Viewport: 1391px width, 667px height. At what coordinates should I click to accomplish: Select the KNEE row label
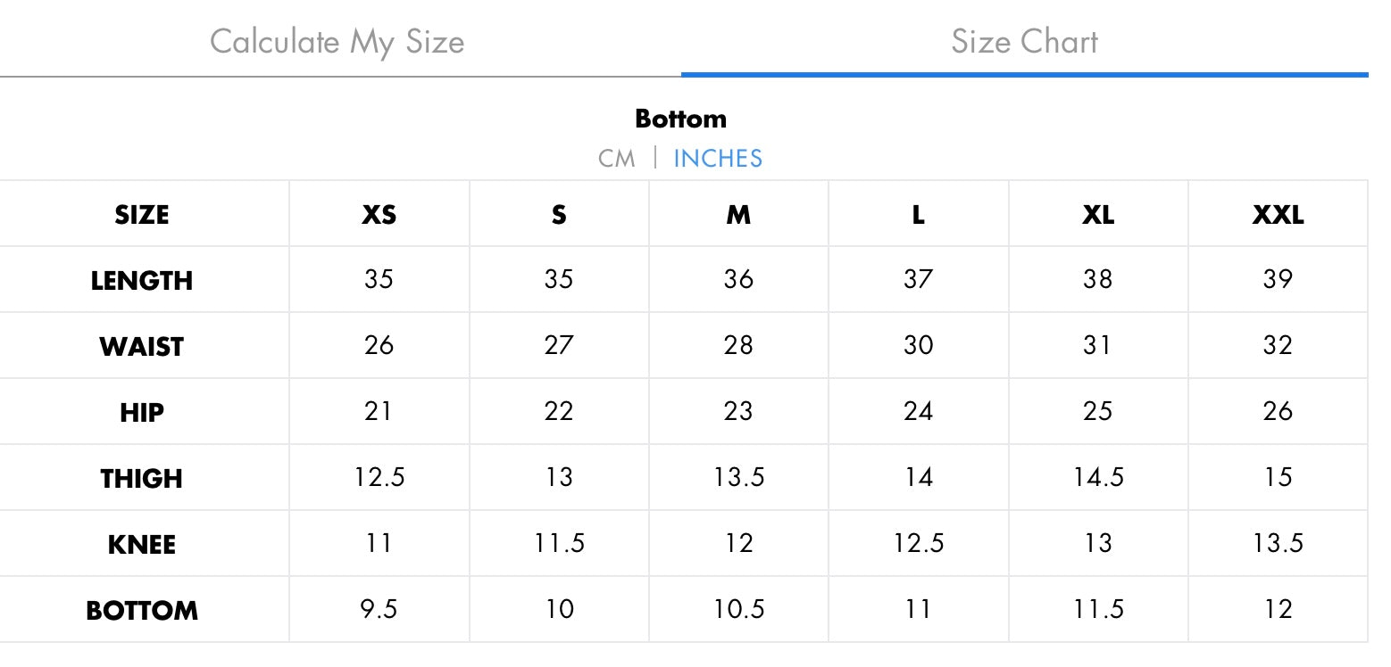click(x=142, y=545)
